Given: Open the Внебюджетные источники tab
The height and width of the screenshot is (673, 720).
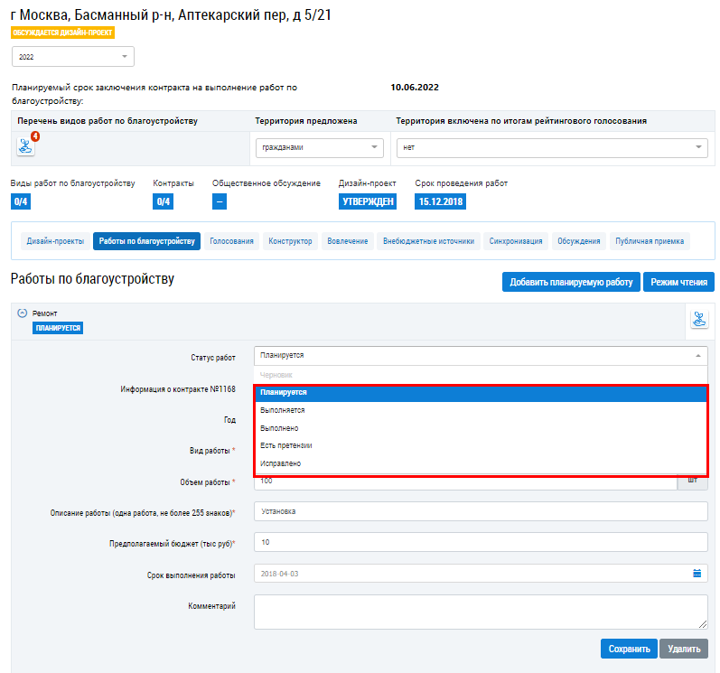Looking at the screenshot, I should (428, 241).
